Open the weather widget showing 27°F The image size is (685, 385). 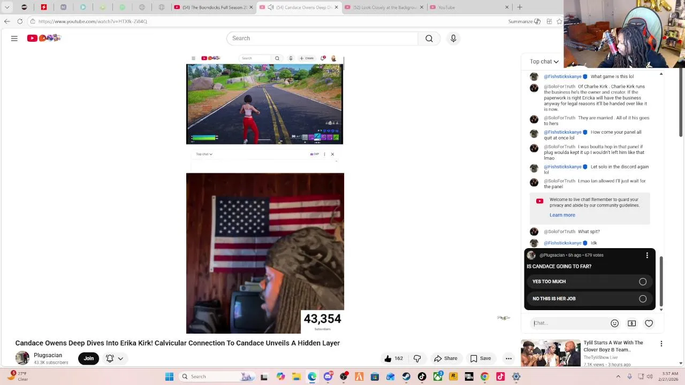(17, 376)
